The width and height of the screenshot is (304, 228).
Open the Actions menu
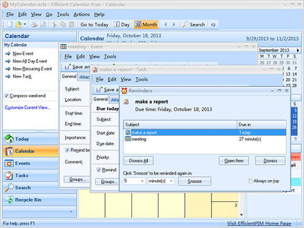[81, 15]
